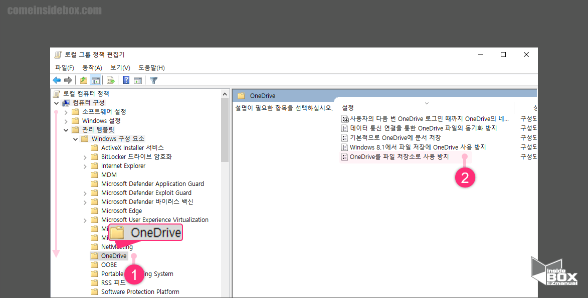Click the folder icon beside Windows 설정
Viewport: 588px width, 298px height.
coord(75,121)
